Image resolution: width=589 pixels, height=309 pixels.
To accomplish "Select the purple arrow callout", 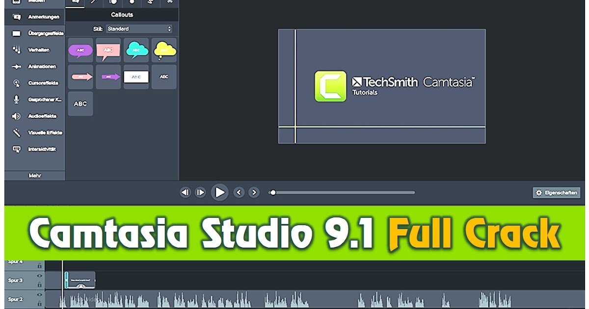I will (x=108, y=77).
